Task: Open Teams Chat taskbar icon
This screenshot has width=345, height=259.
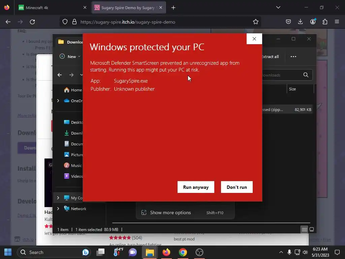Action: [133, 252]
